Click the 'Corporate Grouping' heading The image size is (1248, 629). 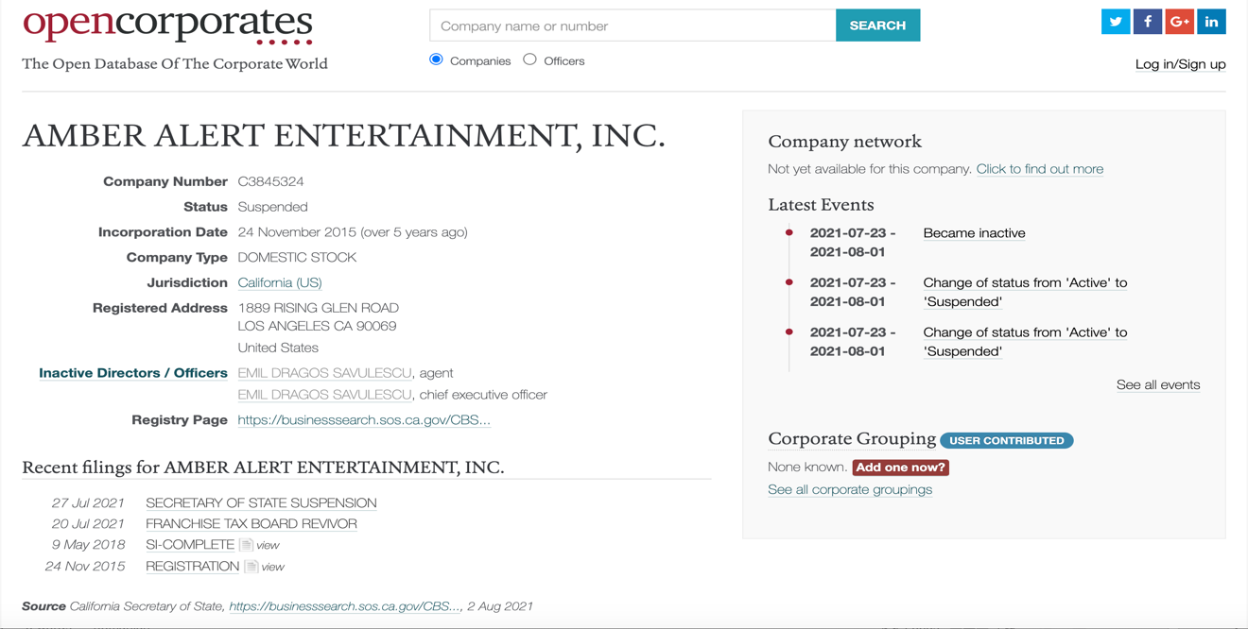(852, 439)
